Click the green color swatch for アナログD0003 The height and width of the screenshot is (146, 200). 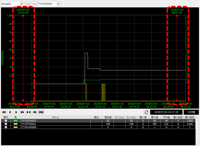point(15,121)
